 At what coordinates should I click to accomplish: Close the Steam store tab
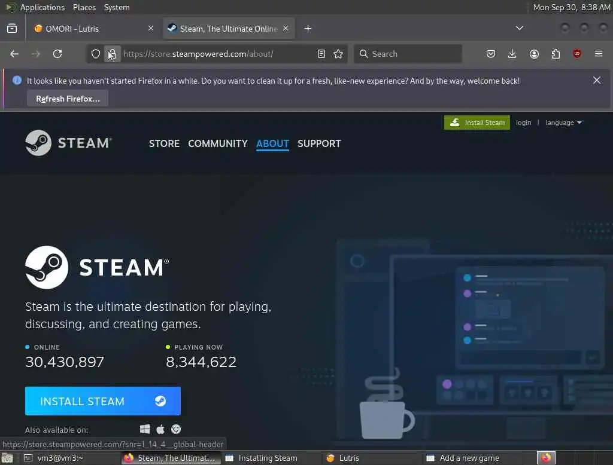(286, 28)
